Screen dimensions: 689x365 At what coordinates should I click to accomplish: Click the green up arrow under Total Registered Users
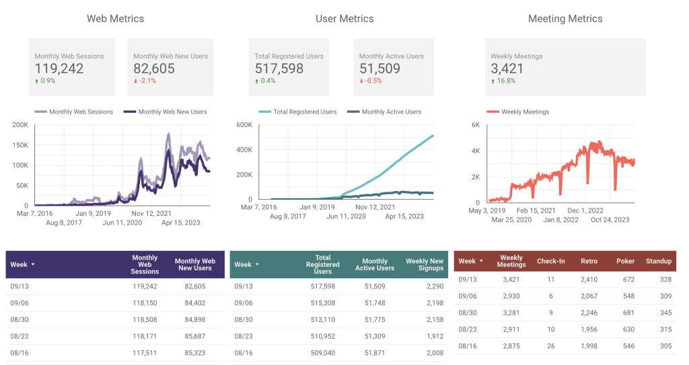coord(257,81)
